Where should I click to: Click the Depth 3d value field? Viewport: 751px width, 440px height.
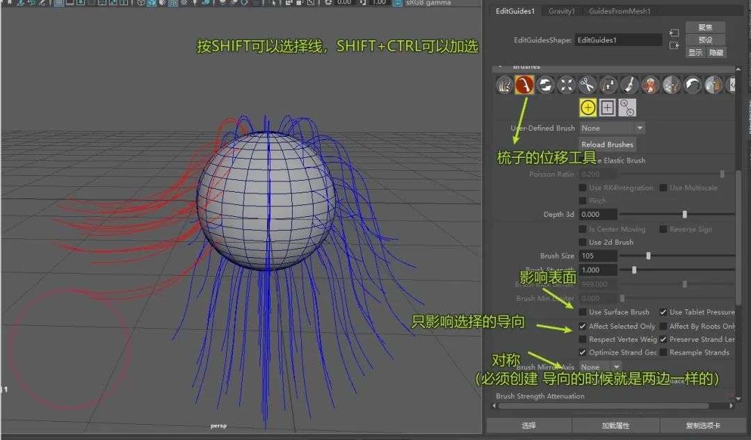tap(598, 215)
